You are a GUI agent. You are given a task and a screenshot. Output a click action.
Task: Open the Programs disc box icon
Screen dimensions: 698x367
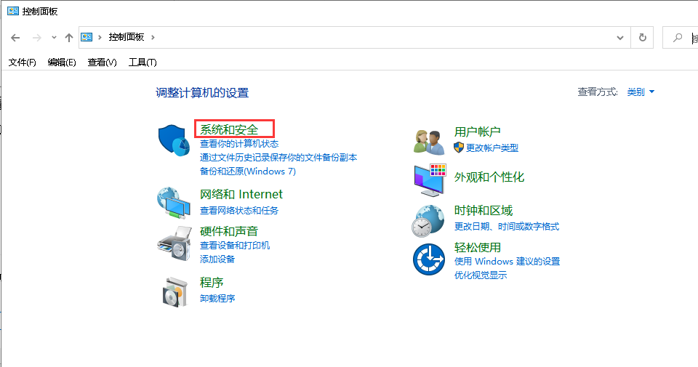[175, 292]
